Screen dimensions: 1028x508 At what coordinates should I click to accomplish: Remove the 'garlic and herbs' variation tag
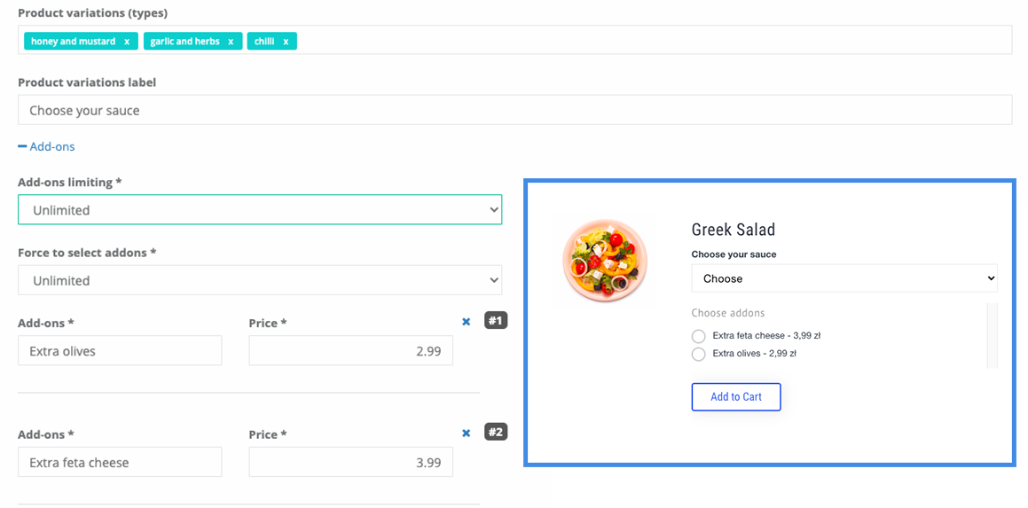click(231, 42)
